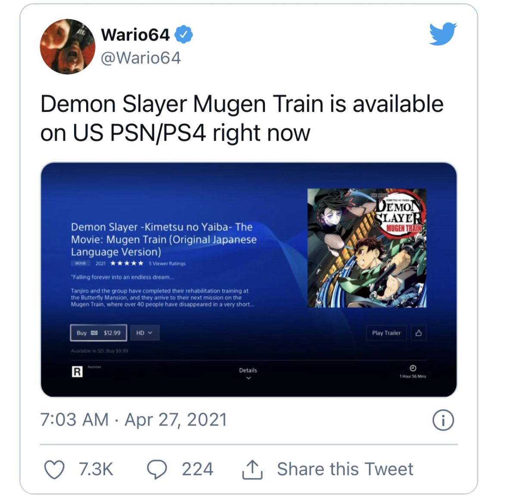Open Demon Slayer Mugen Train poster thumbnail
The width and height of the screenshot is (517, 501).
coord(367,248)
